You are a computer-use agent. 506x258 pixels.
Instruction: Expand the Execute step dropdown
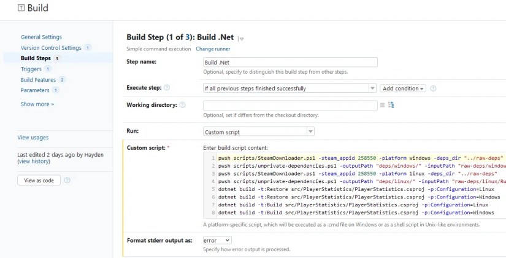372,88
